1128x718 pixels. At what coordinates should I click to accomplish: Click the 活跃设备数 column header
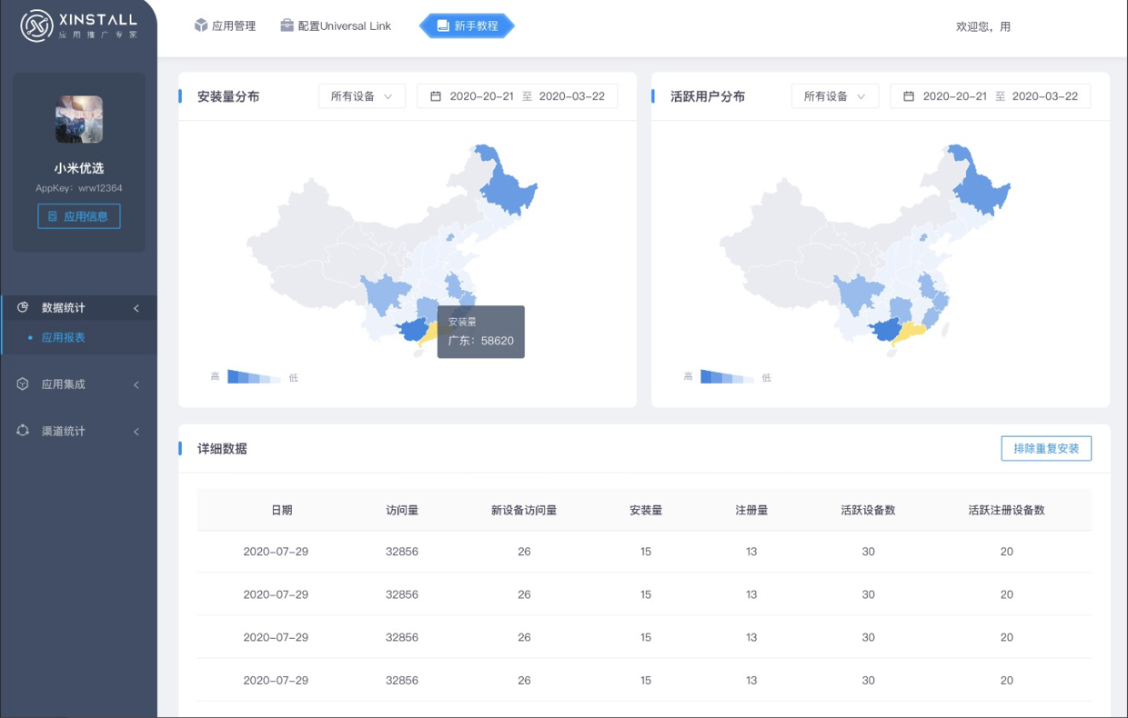(x=869, y=510)
